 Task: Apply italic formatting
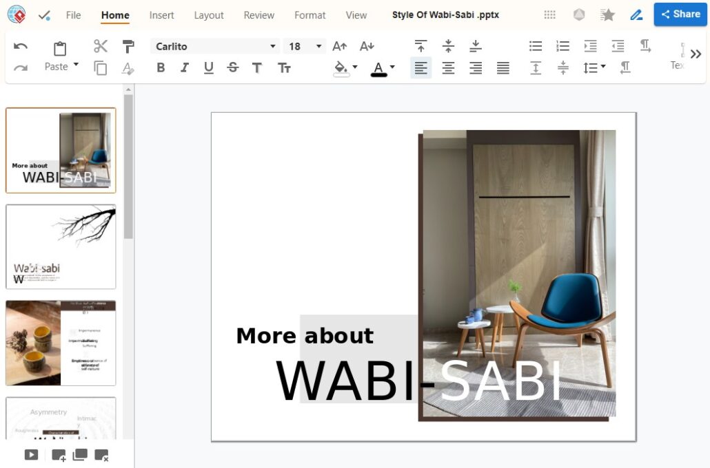[x=185, y=67]
